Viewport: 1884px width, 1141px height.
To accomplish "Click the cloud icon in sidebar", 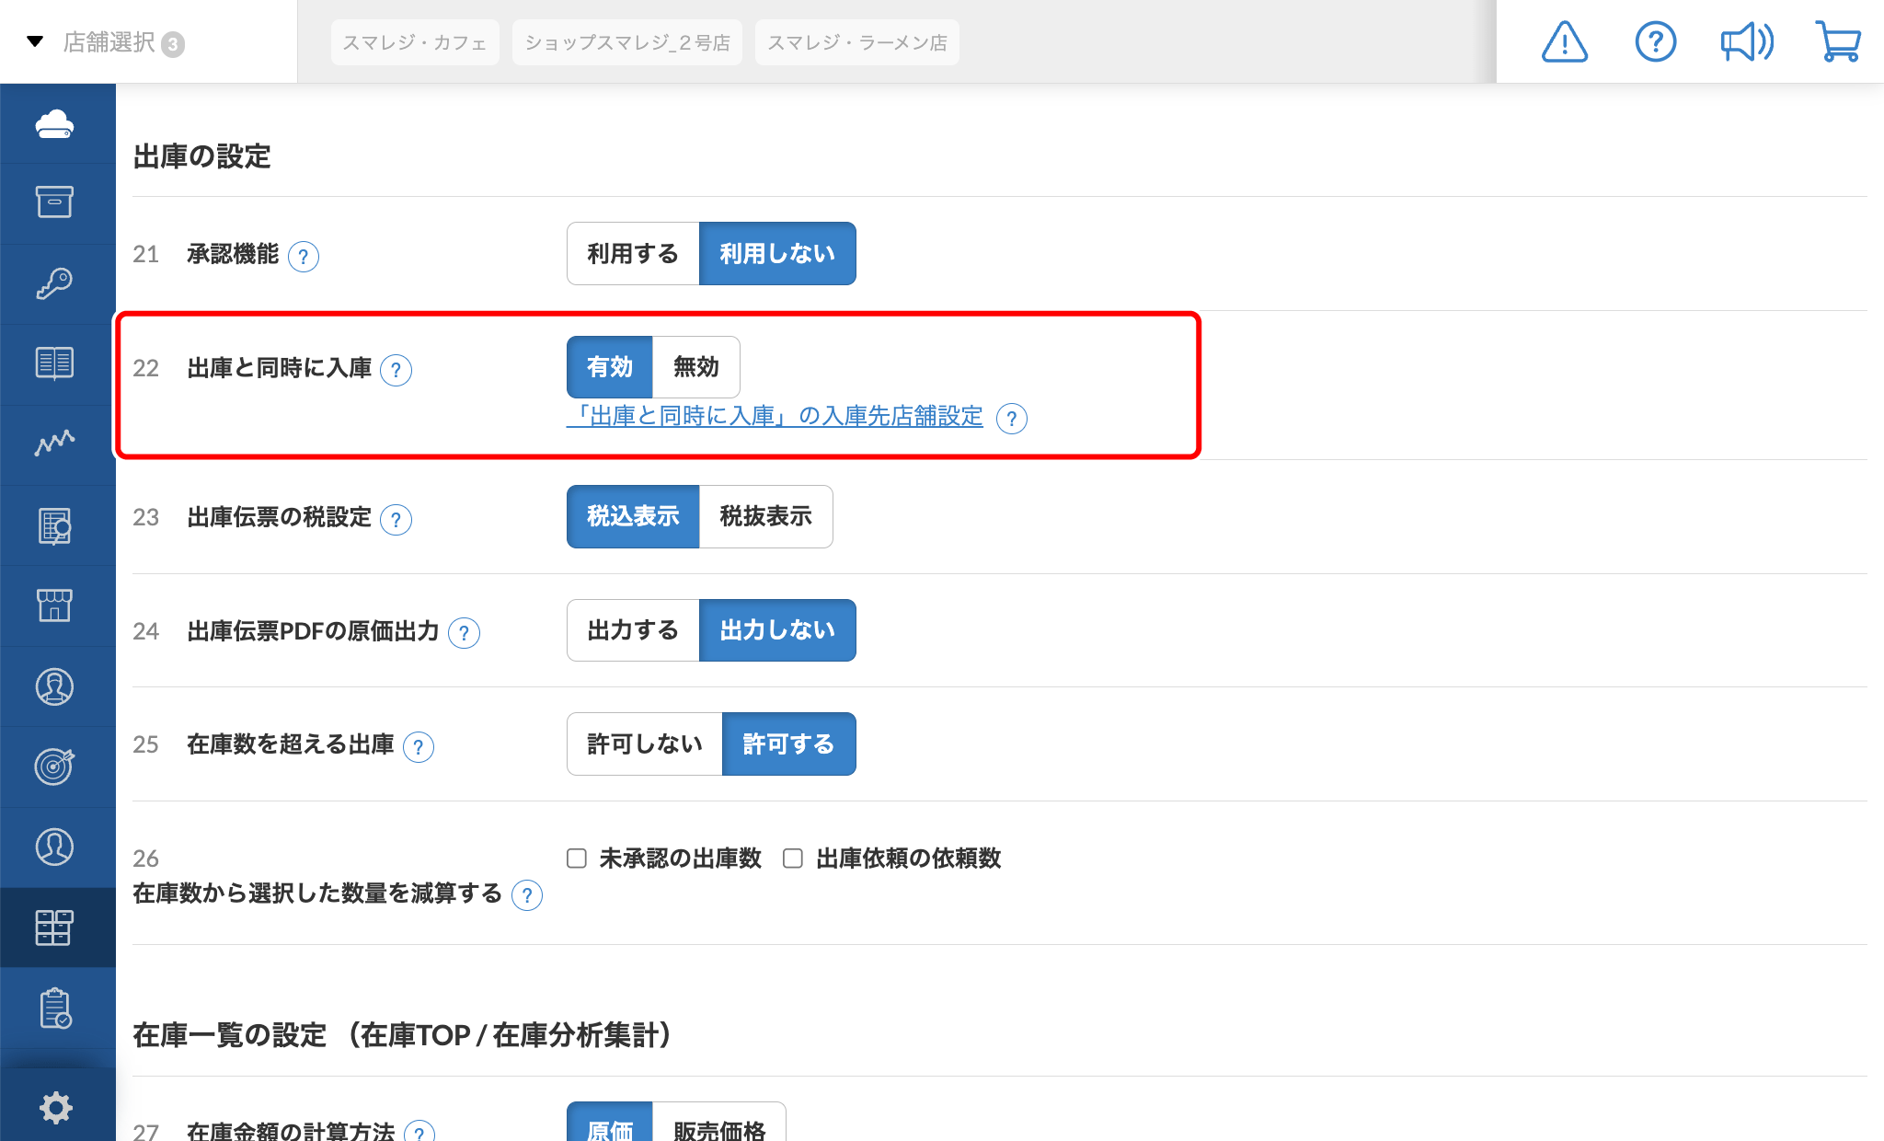I will (x=54, y=123).
